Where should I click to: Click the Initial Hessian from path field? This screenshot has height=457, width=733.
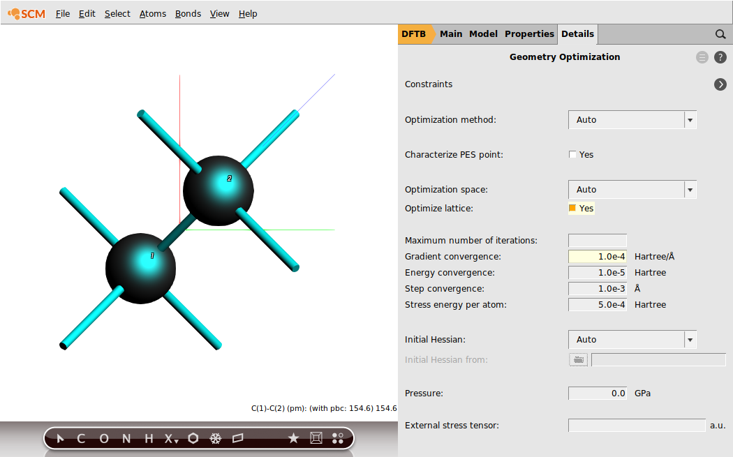tap(658, 360)
